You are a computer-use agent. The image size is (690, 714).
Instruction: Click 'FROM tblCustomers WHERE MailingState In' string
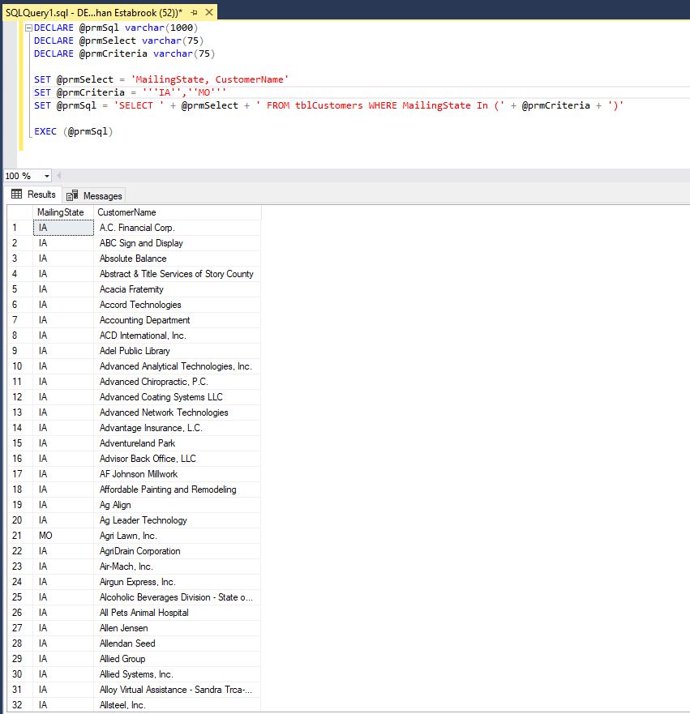pyautogui.click(x=377, y=105)
